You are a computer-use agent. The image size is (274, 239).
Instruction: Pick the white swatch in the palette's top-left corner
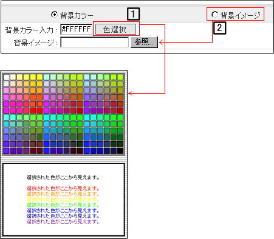[6, 77]
